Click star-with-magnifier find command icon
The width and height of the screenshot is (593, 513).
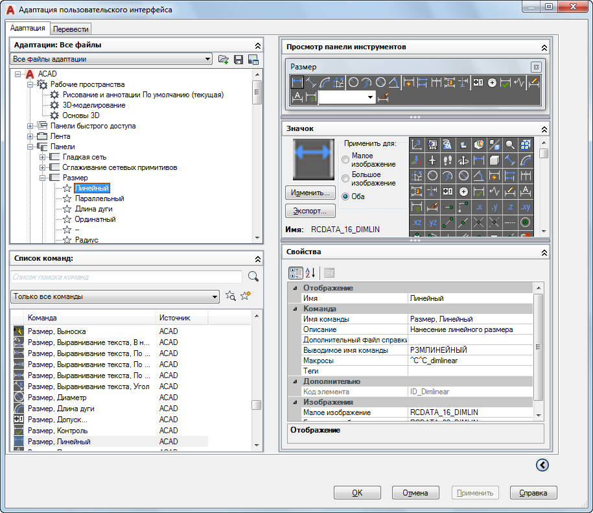point(230,296)
